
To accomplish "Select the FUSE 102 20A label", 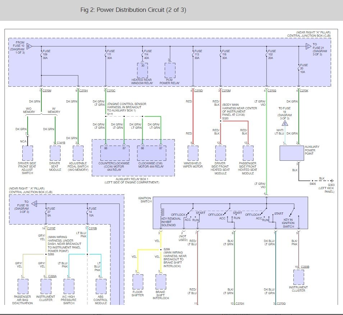I will 272,54.
